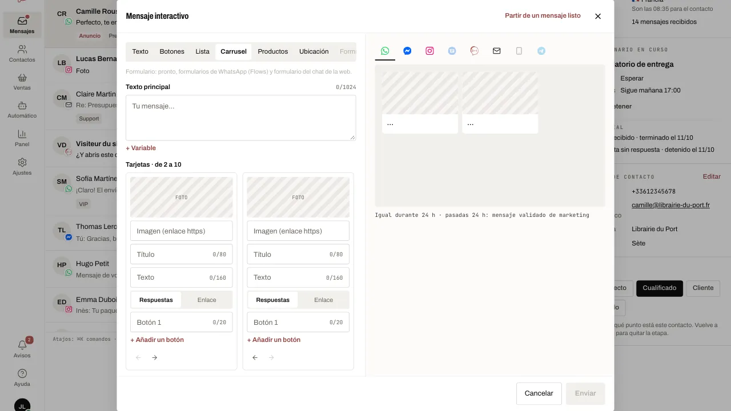Switch to the Botones tab

172,51
